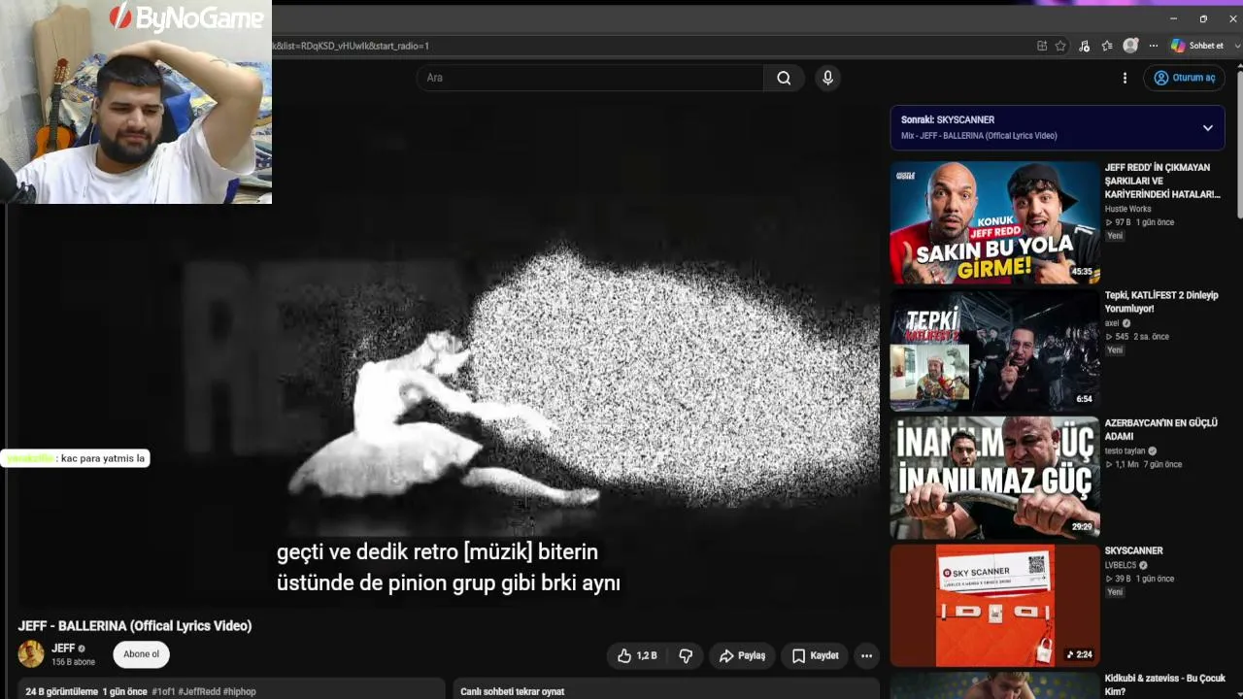Visit the Hustle Works channel

(1127, 209)
